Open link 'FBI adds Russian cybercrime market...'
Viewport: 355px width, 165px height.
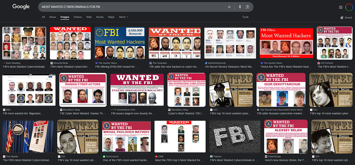click(280, 113)
